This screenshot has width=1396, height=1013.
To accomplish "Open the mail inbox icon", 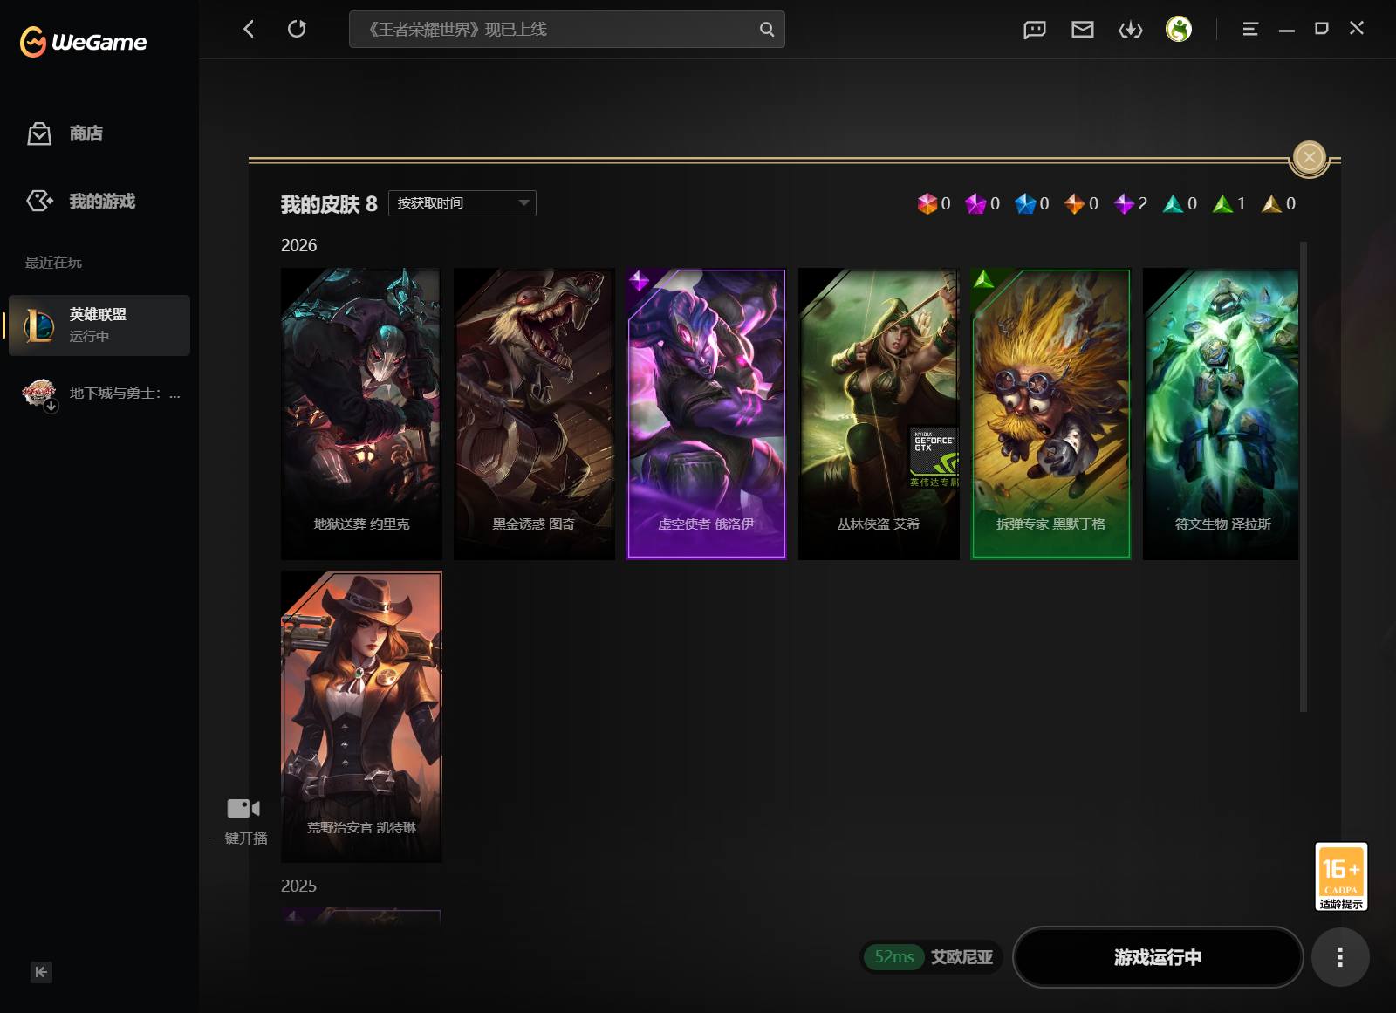I will [x=1083, y=30].
